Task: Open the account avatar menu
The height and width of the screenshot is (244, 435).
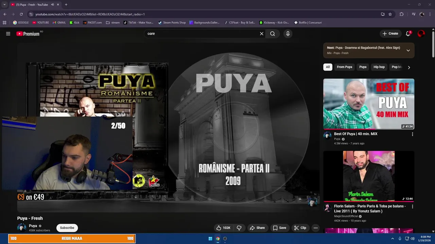Action: point(421,34)
